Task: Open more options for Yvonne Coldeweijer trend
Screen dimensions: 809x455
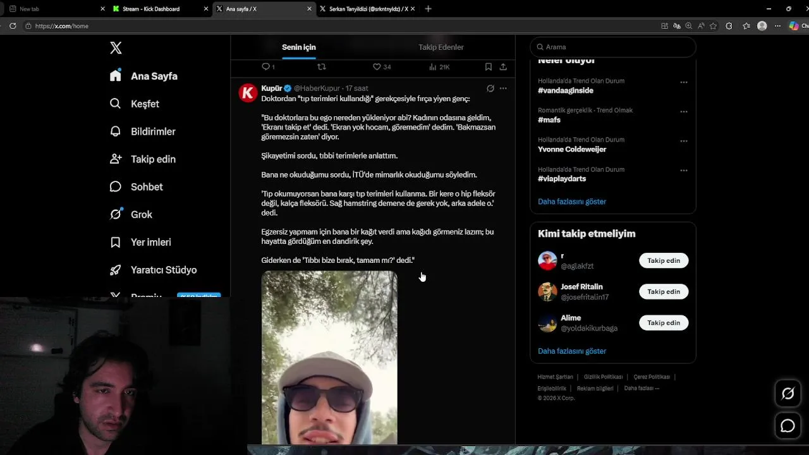Action: point(684,141)
